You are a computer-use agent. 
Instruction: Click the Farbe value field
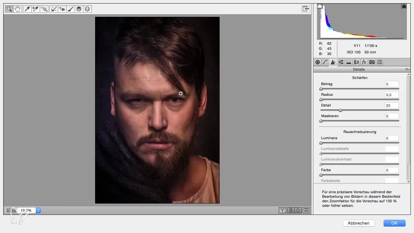(392, 170)
